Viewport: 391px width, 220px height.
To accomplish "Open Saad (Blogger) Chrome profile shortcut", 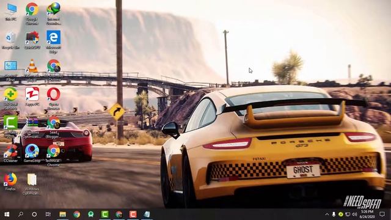I will pos(53,127).
